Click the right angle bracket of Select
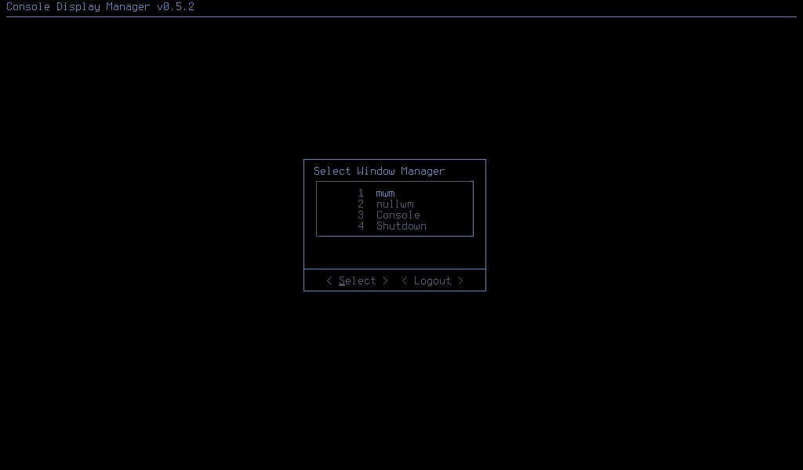The image size is (803, 470). coord(384,280)
